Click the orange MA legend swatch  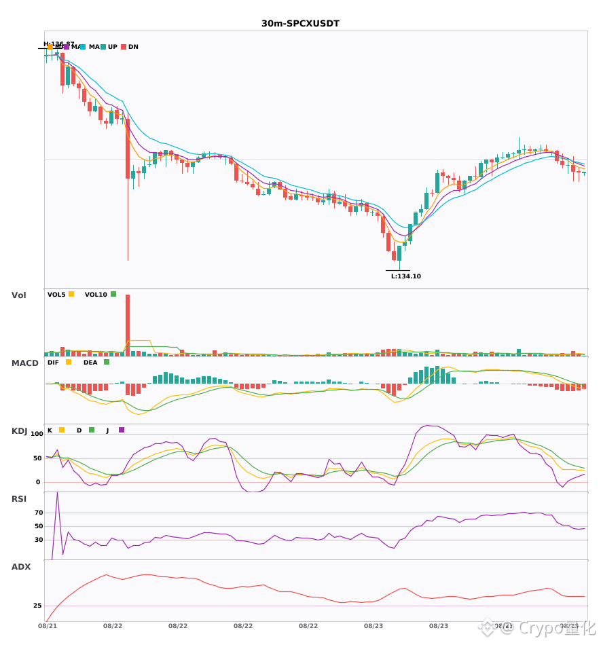pos(50,47)
